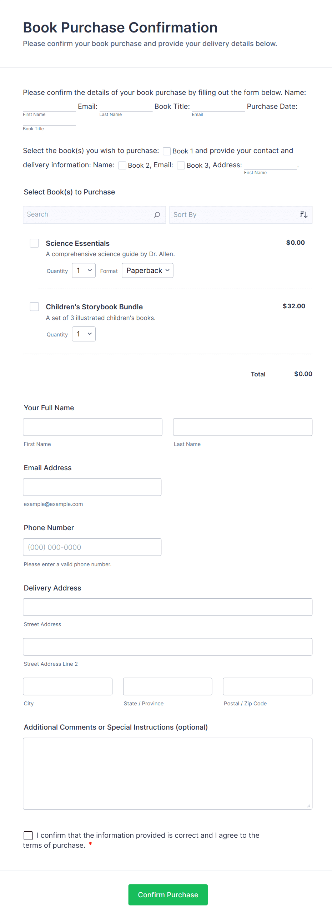Open the Paperback format dropdown
This screenshot has height=923, width=332.
tap(147, 270)
